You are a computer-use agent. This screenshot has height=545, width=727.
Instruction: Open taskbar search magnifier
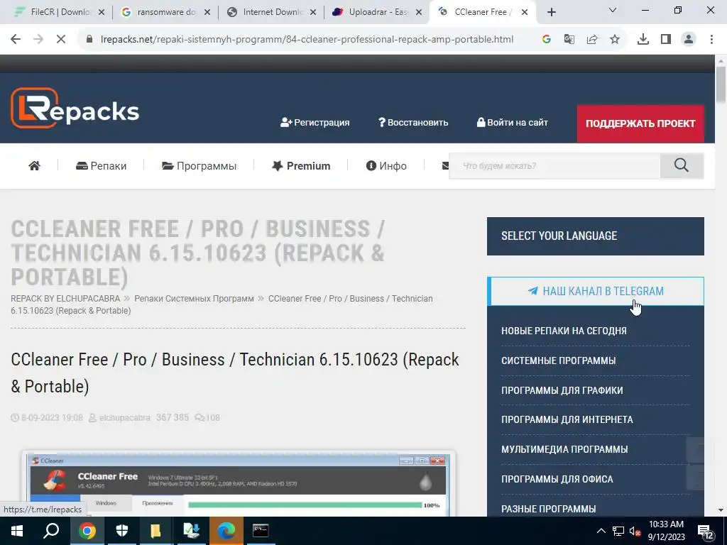pyautogui.click(x=51, y=531)
